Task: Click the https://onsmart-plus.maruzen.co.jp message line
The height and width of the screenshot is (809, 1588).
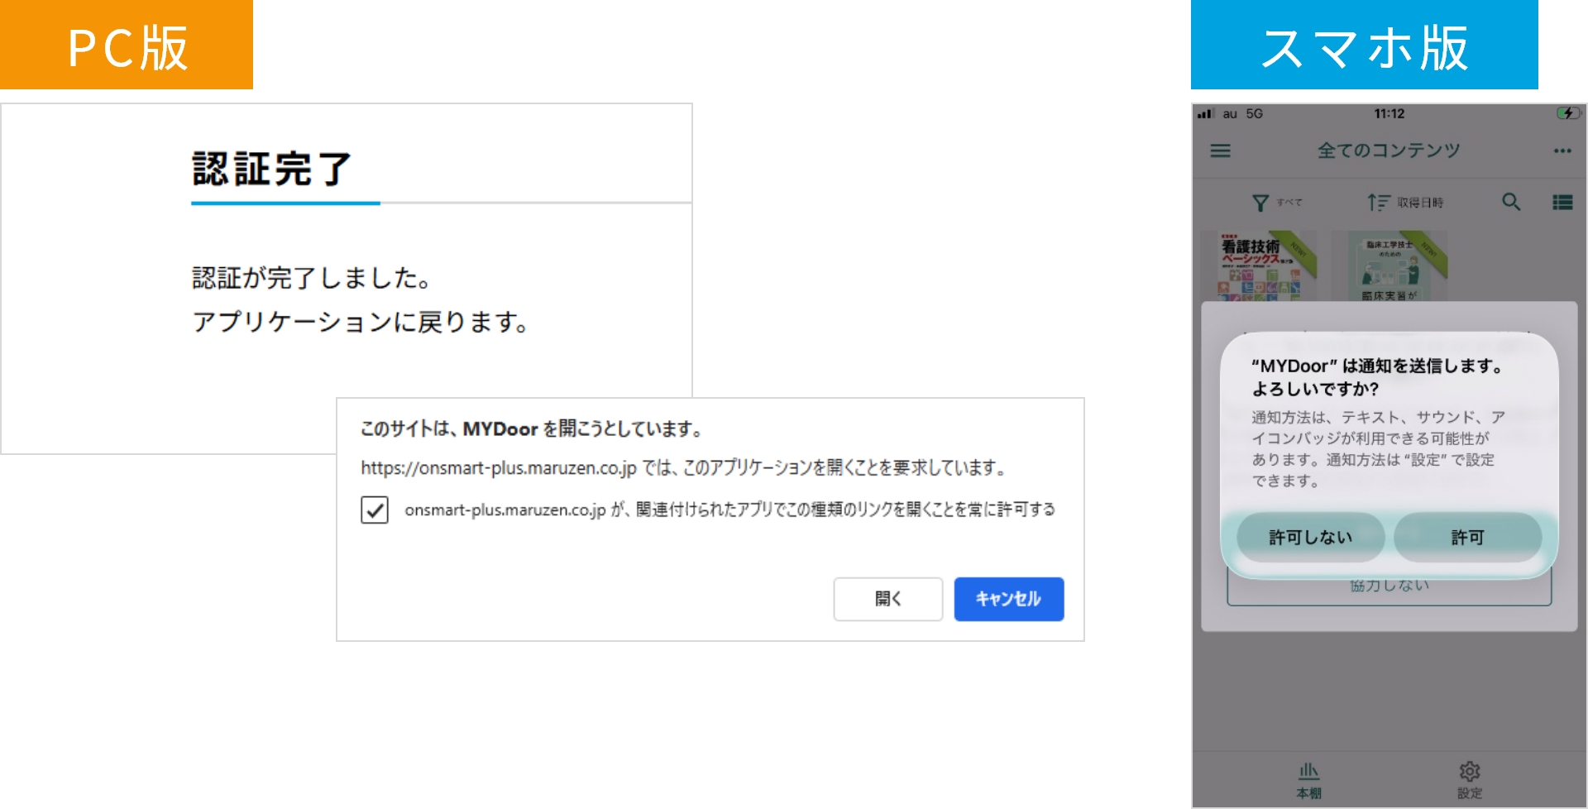Action: pyautogui.click(x=683, y=468)
